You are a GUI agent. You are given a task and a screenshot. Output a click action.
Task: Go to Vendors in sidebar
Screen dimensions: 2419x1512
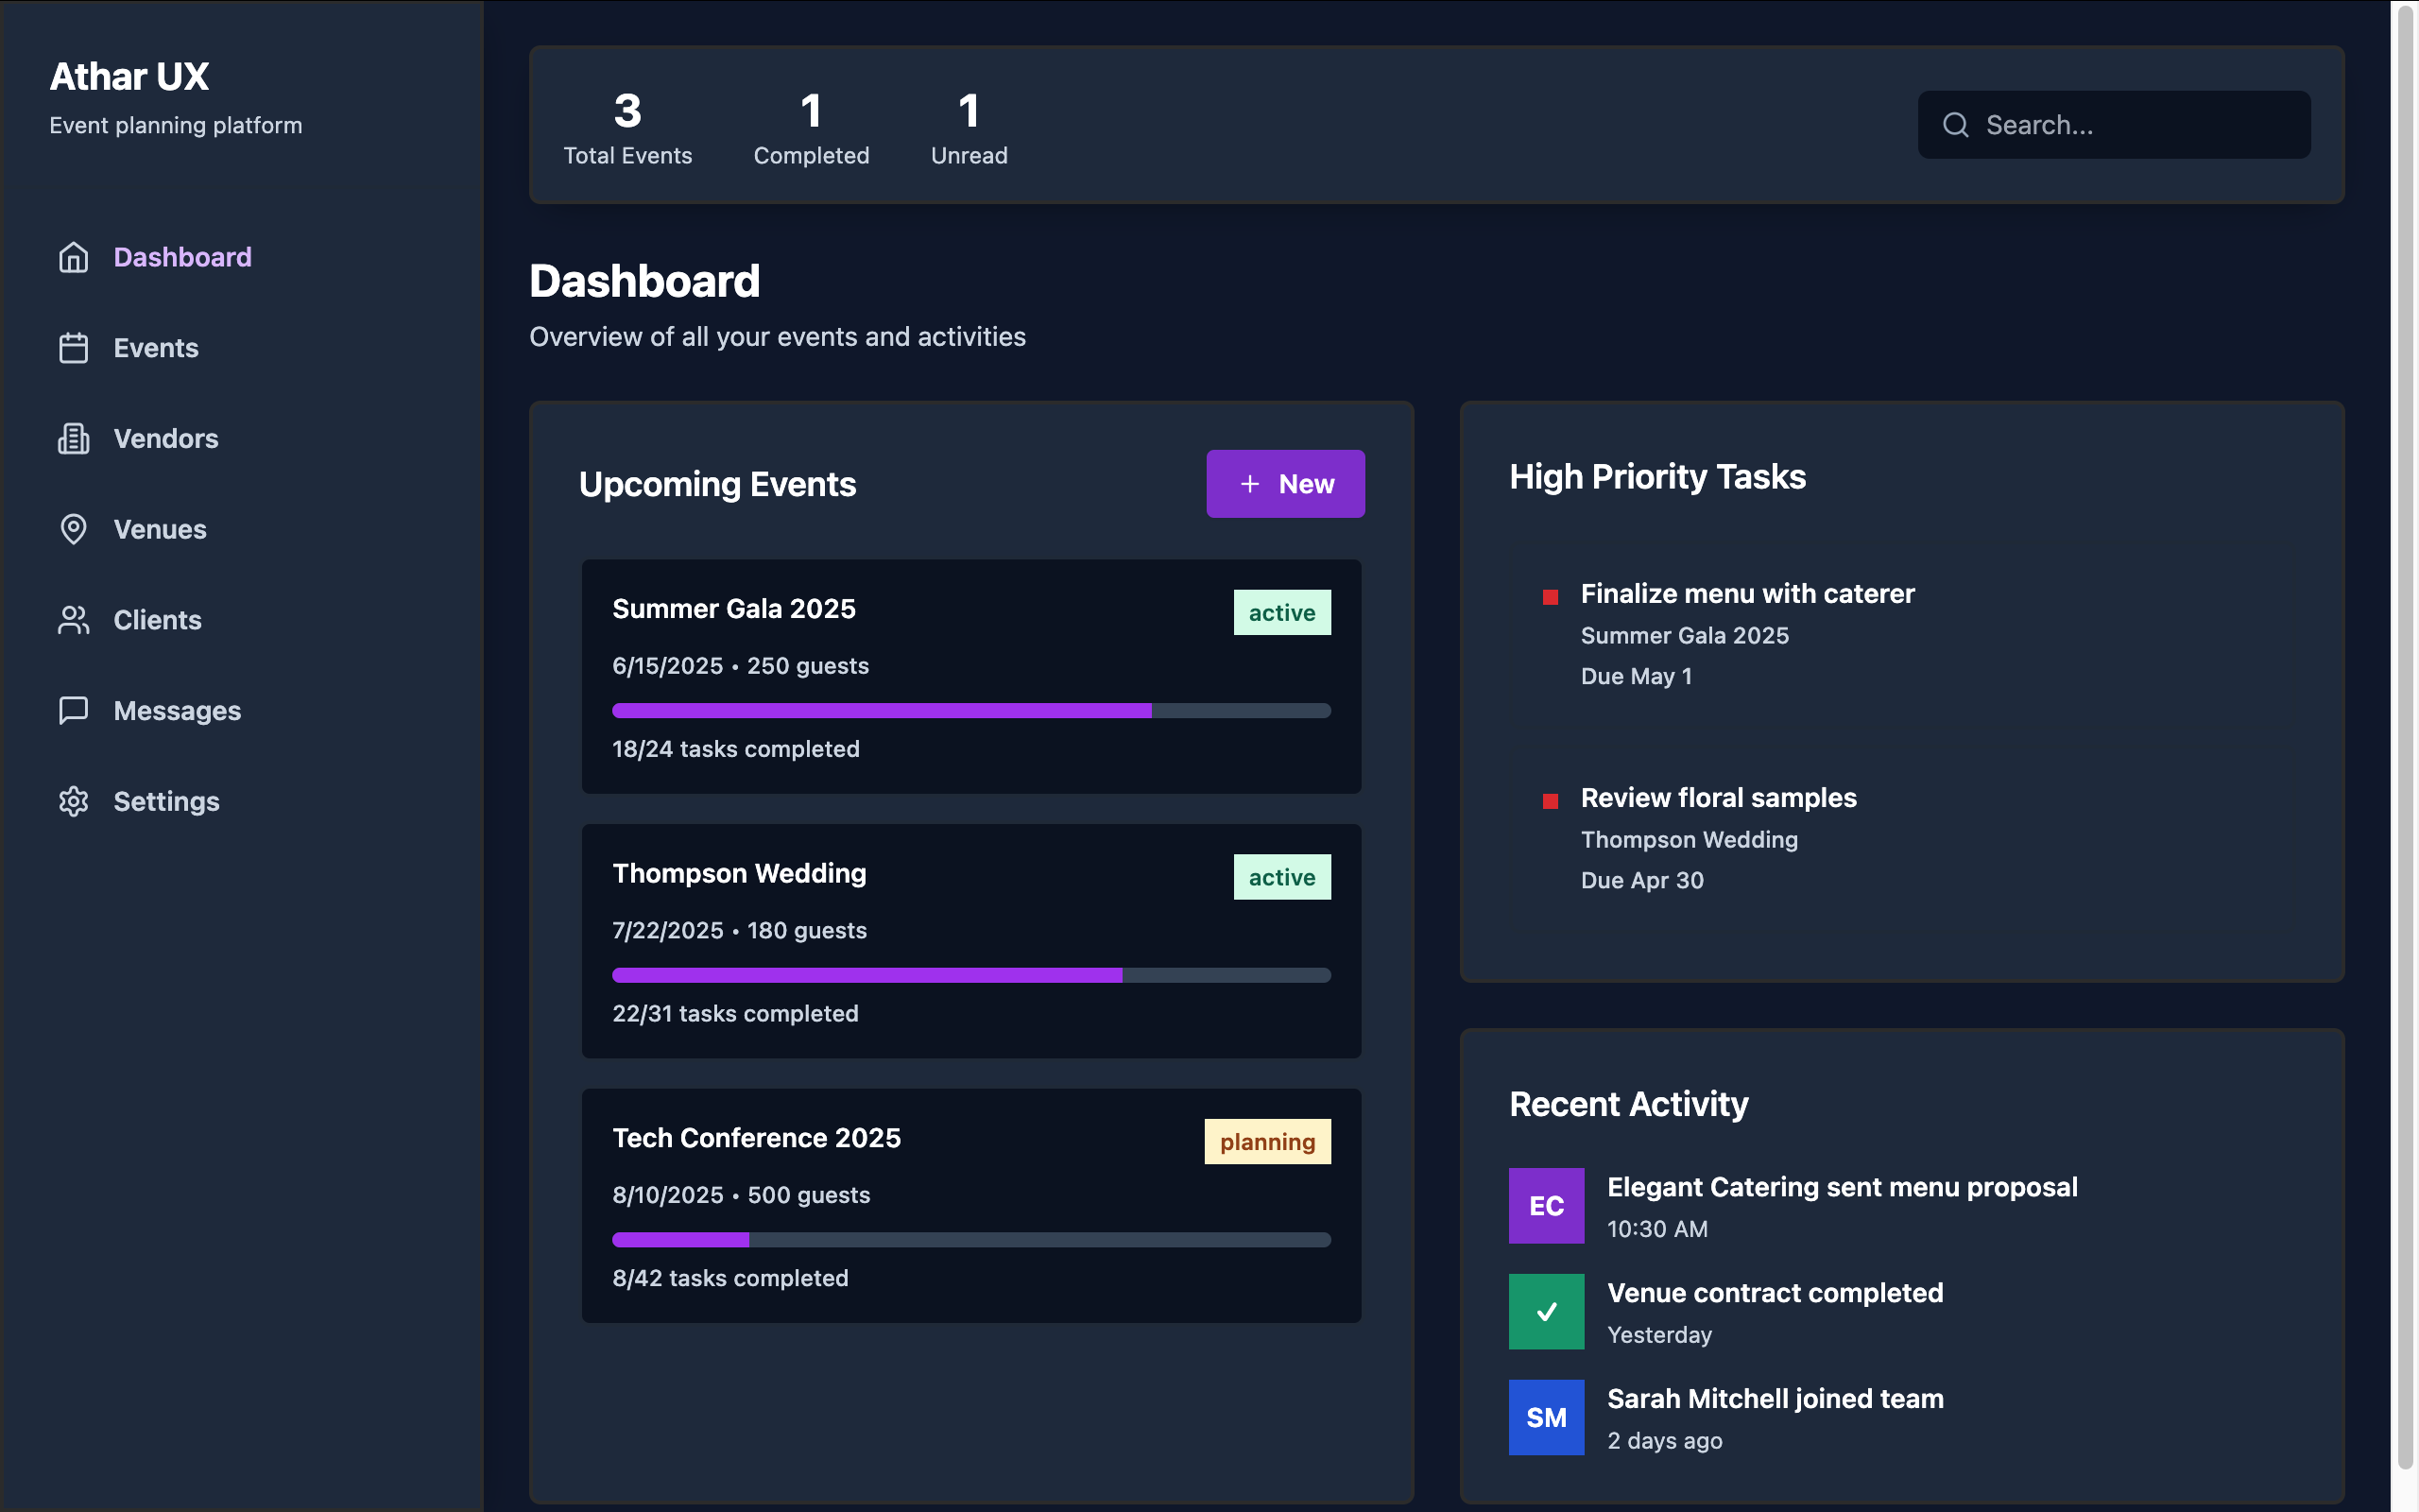click(166, 439)
